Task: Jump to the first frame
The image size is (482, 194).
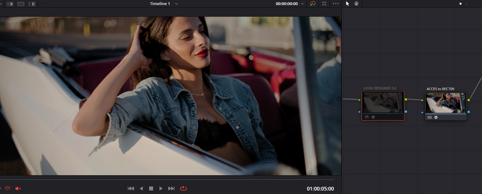Action: (131, 188)
